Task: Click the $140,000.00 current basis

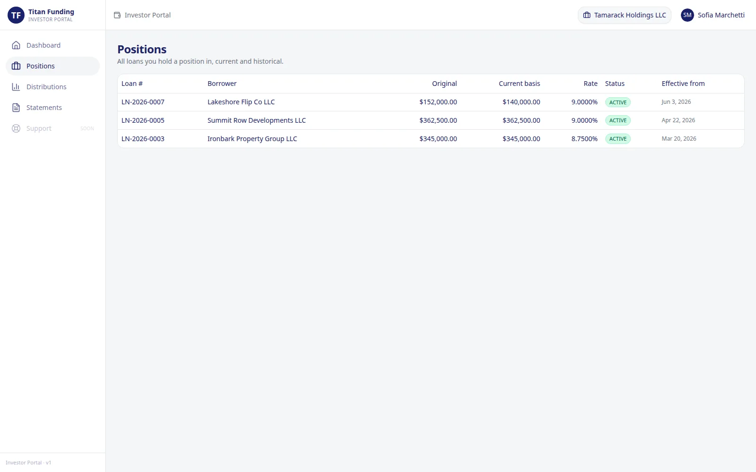Action: [x=521, y=102]
